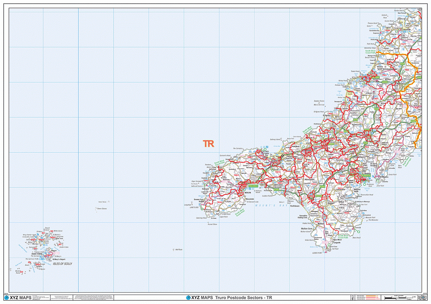Select the LAND'S END label

[x=193, y=207]
